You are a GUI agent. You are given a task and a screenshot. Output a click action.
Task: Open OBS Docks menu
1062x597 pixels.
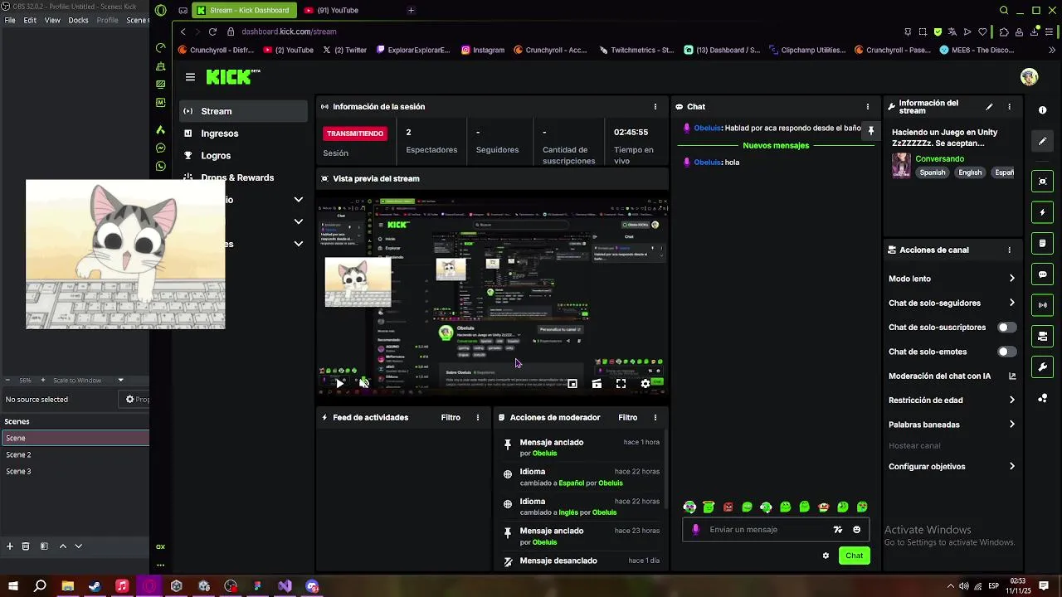[x=78, y=20]
